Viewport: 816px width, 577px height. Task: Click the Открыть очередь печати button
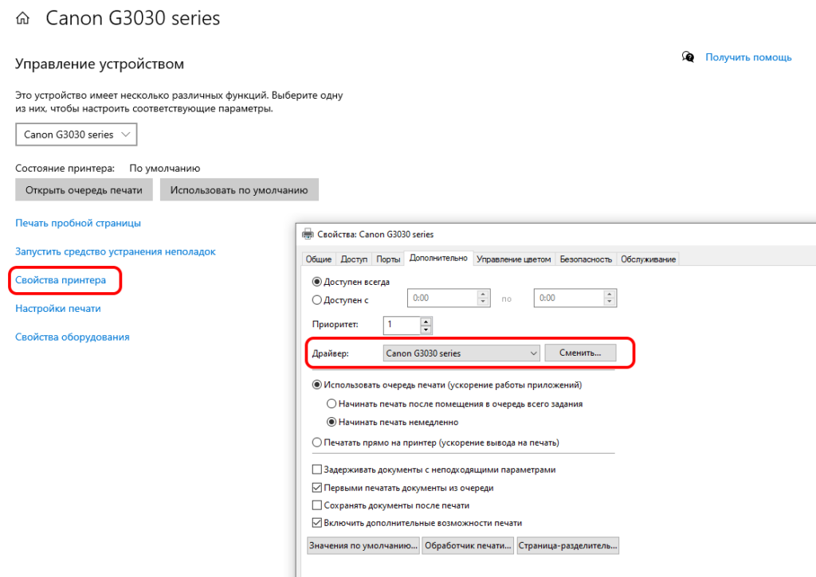[x=84, y=190]
